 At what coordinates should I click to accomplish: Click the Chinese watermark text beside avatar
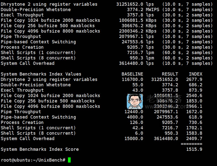coord(164,99)
